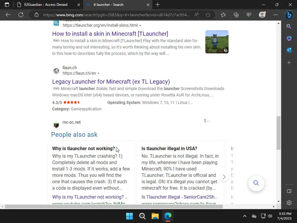Select Microsoft Edge taskbar icon

coord(168,216)
